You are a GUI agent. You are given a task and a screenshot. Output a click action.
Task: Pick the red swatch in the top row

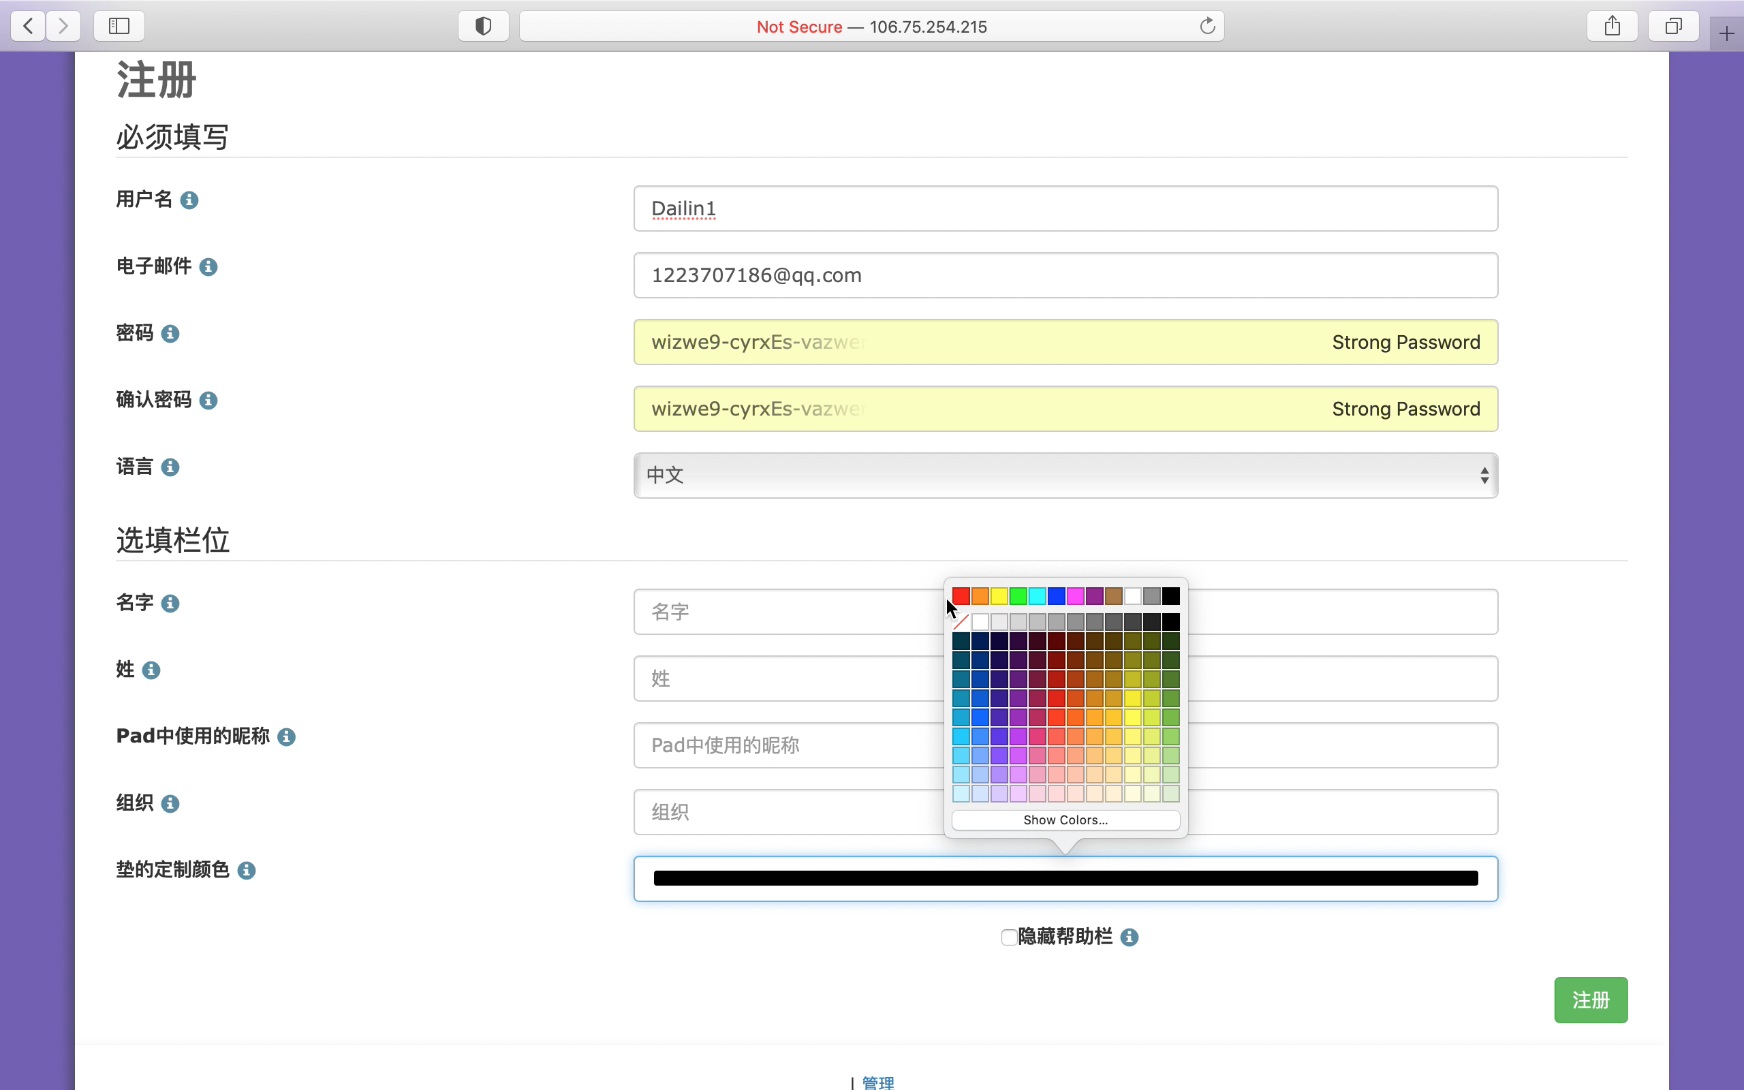961,596
